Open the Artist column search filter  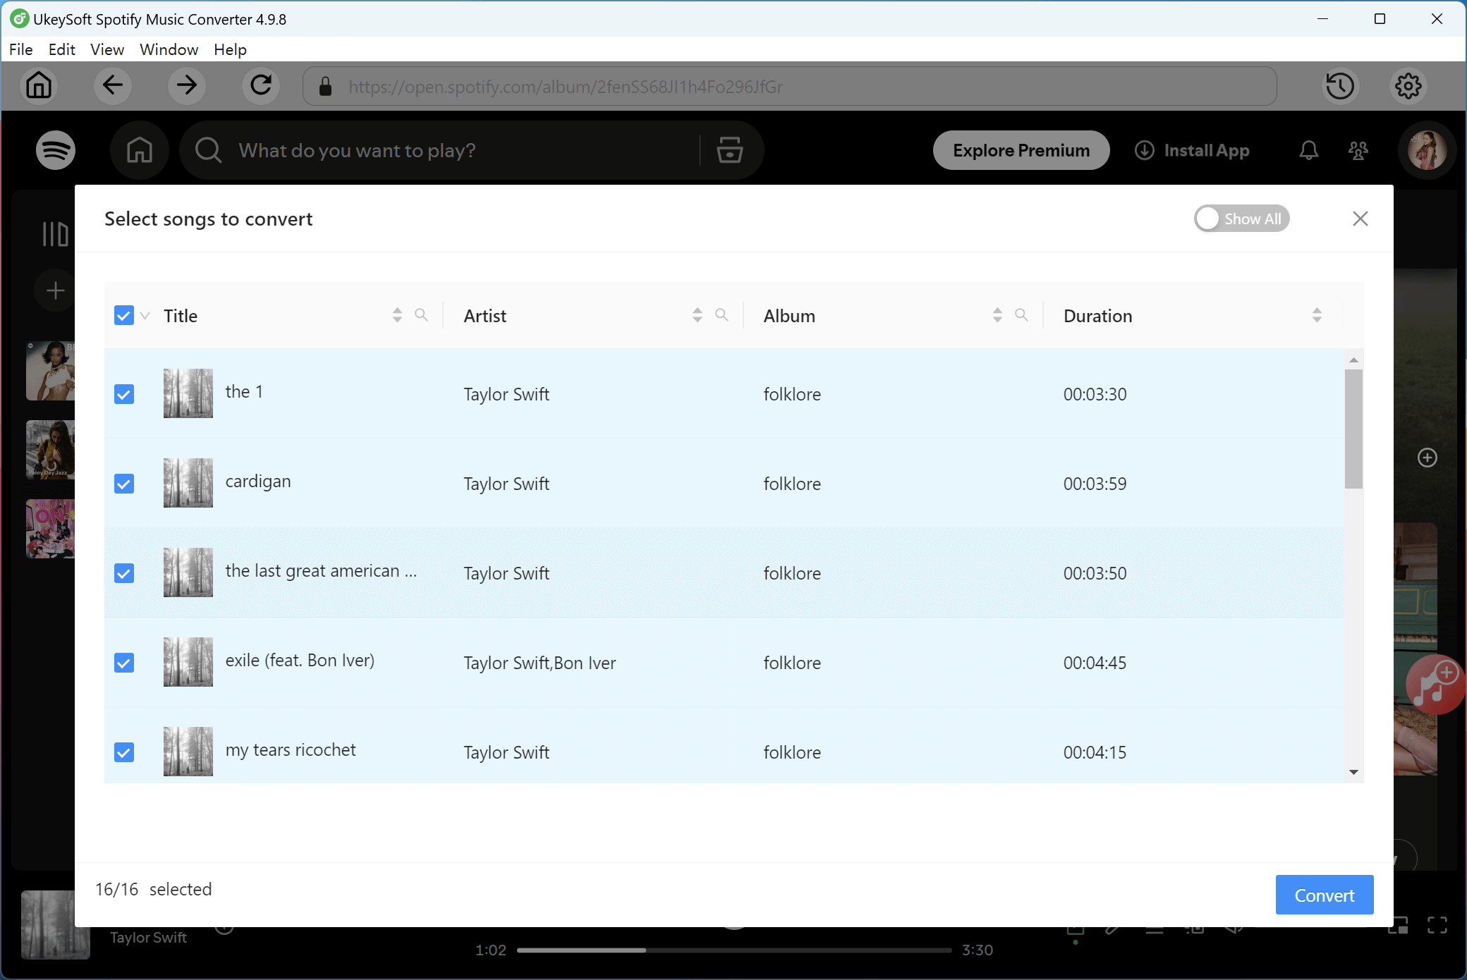pyautogui.click(x=722, y=315)
